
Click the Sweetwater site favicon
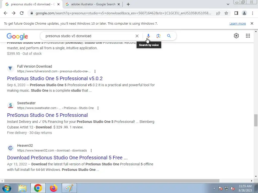[10, 105]
